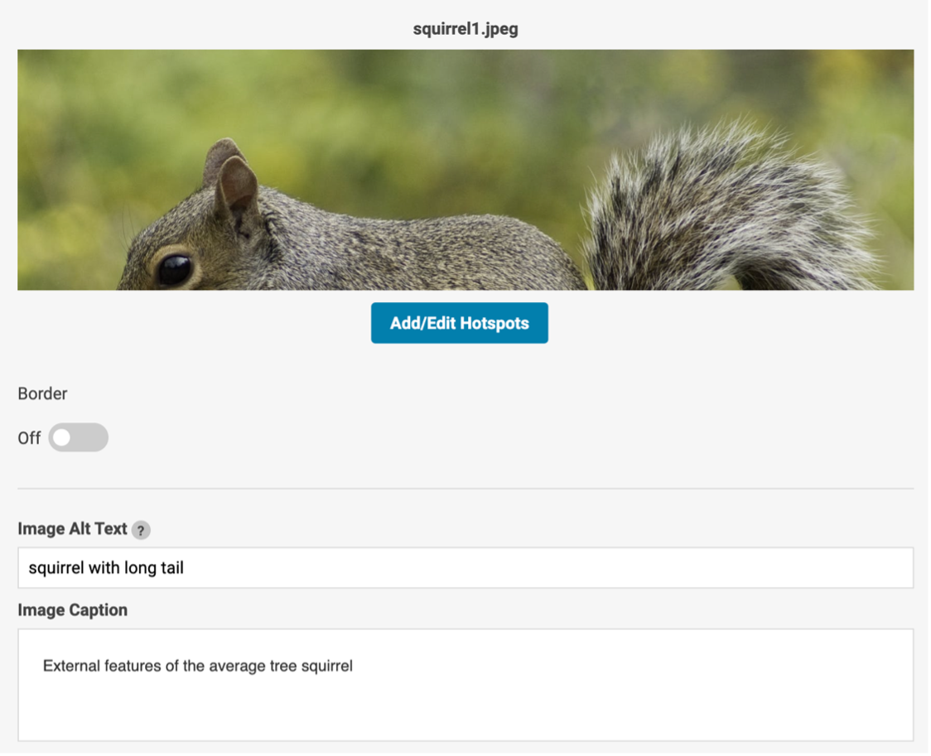Click inside the Image Caption text area

465,685
